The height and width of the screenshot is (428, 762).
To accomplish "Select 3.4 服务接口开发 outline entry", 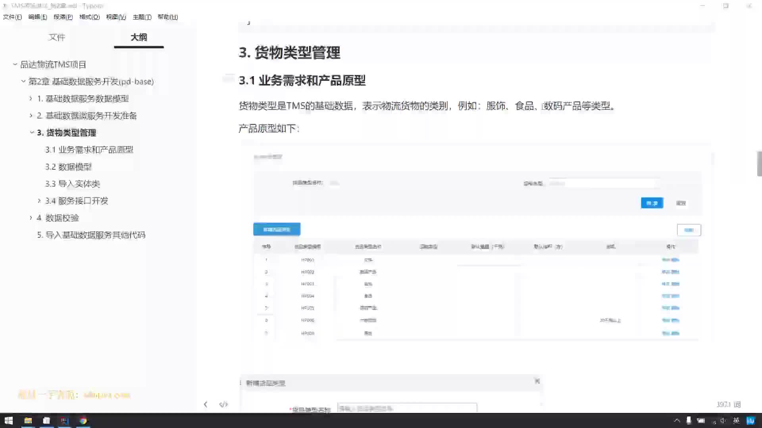I will 76,201.
